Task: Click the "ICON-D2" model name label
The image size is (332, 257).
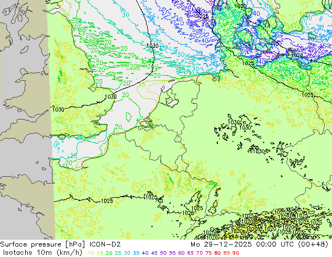Action: point(105,244)
